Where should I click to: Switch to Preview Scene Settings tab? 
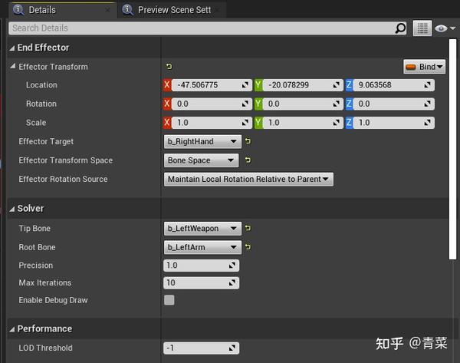(173, 10)
